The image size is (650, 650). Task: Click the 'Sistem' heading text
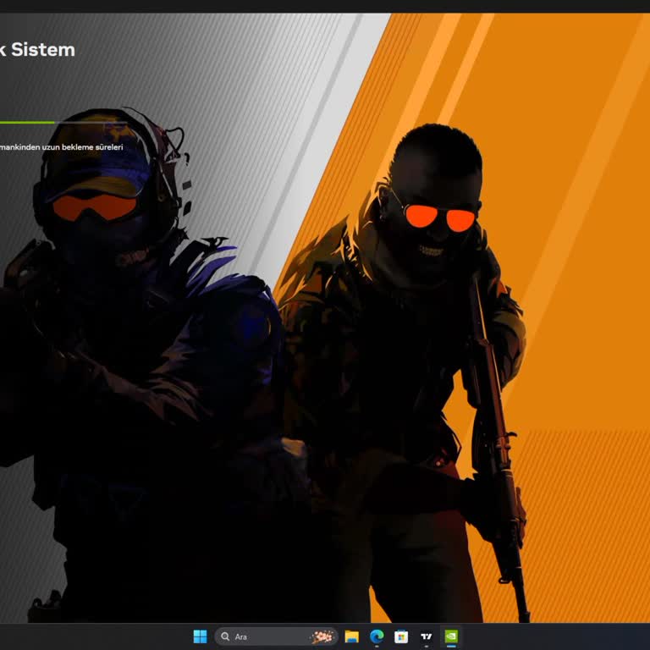42,50
